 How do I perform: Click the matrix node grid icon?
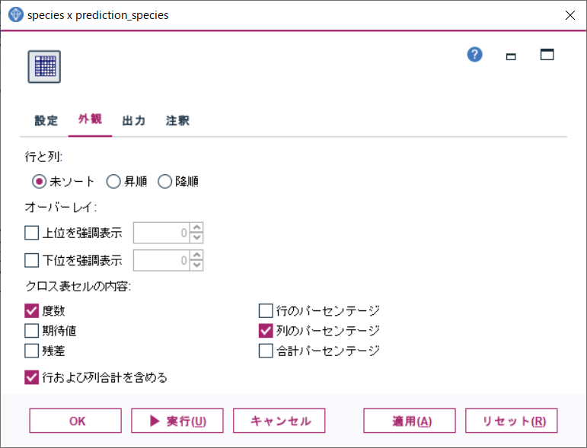click(x=44, y=67)
